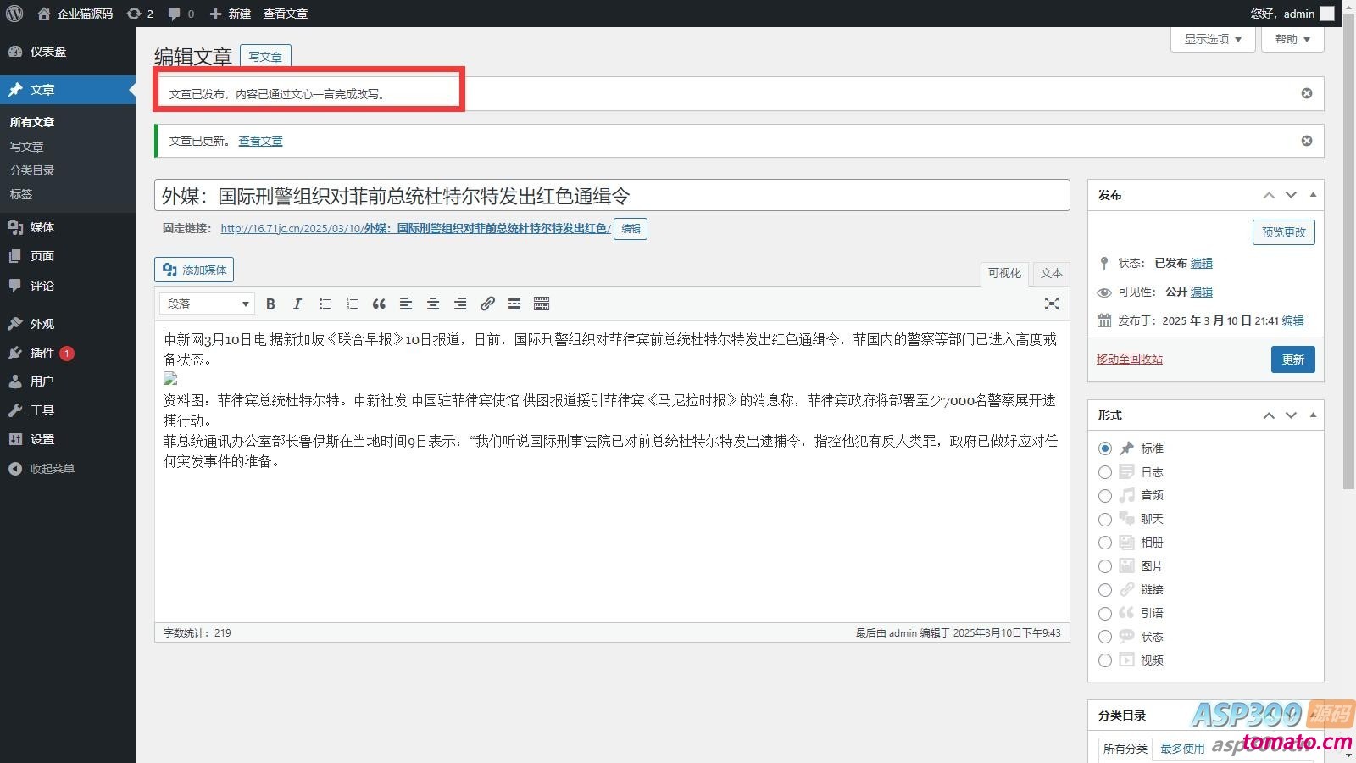This screenshot has height=763, width=1356.
Task: Align text left
Action: tap(406, 304)
